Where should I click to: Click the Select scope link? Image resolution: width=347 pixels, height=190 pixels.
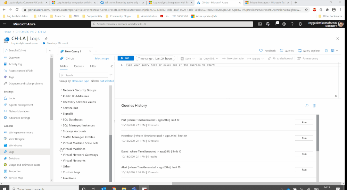coord(102,59)
